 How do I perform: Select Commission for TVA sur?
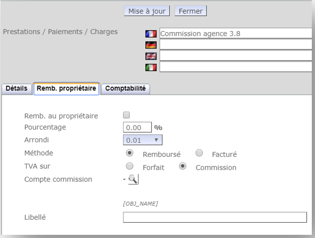pos(183,166)
